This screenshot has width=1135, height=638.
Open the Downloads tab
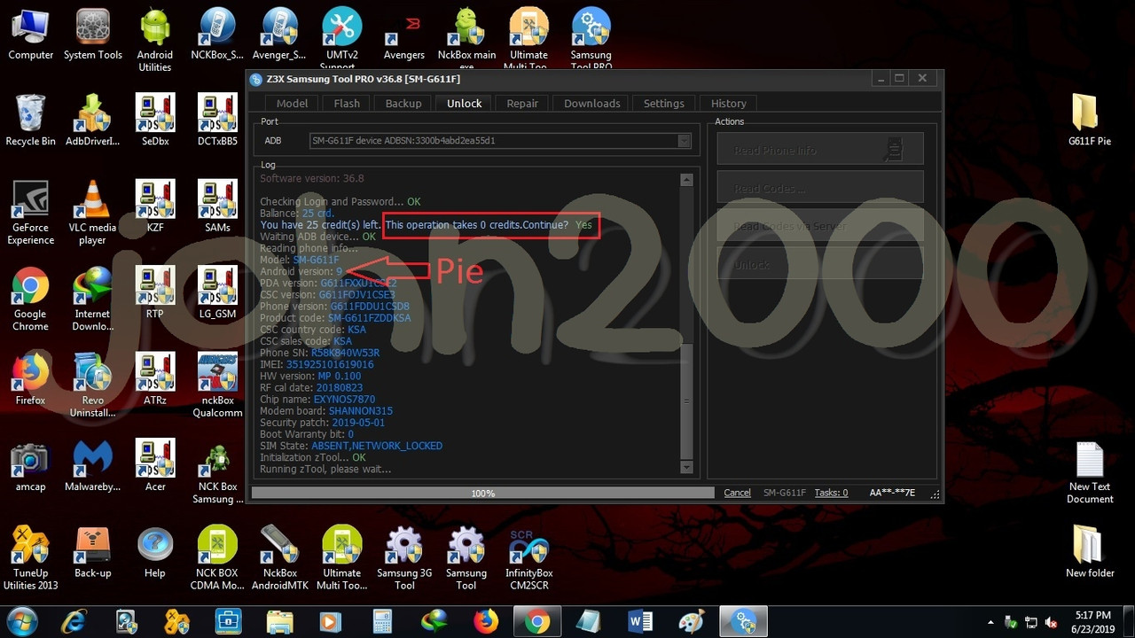tap(592, 103)
